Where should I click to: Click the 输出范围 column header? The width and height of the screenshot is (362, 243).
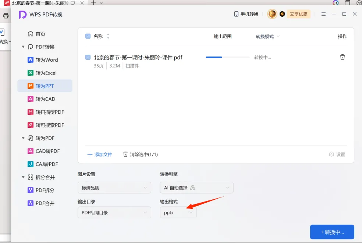(223, 36)
